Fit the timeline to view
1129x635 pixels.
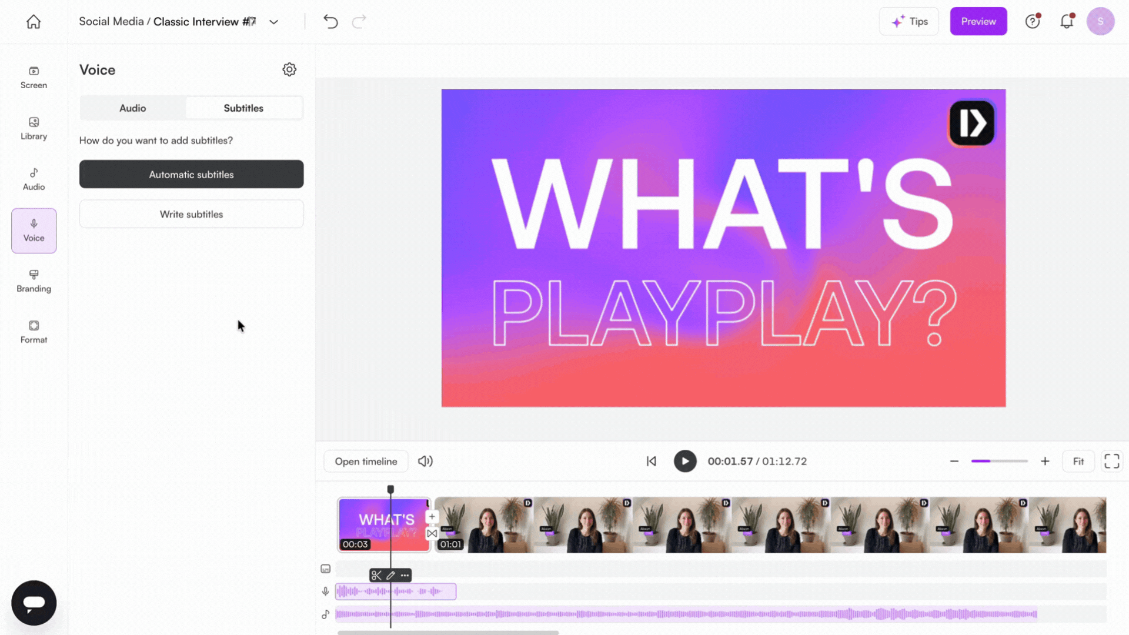pos(1078,462)
